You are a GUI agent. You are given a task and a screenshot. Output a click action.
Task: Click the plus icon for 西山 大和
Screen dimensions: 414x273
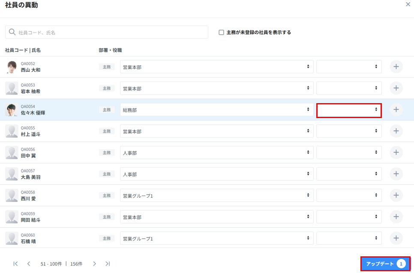pos(396,67)
